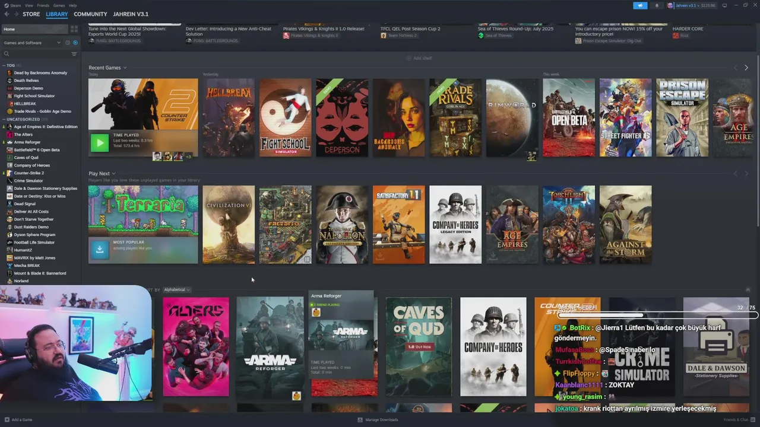The width and height of the screenshot is (760, 427).
Task: Open Against the Storm cover in Play Next
Action: [x=625, y=224]
